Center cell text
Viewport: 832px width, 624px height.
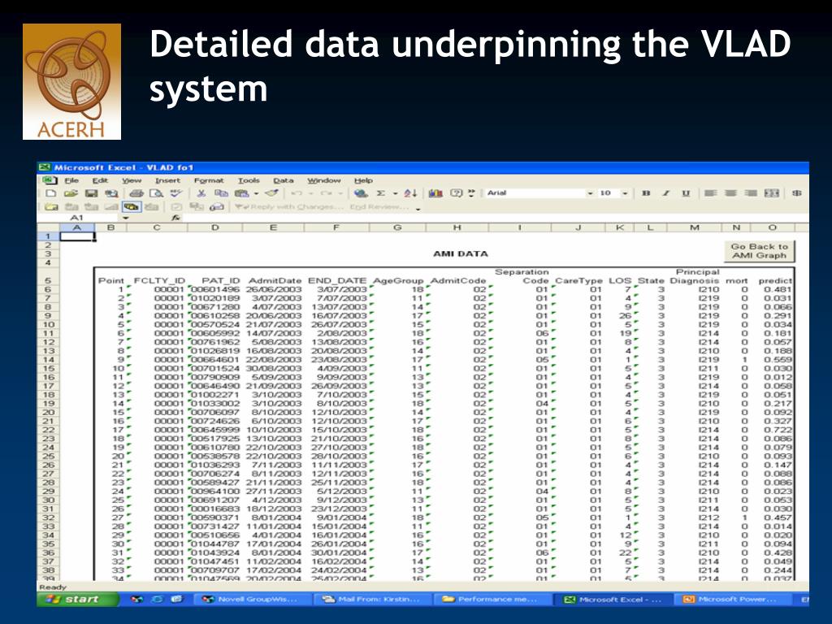tap(730, 193)
